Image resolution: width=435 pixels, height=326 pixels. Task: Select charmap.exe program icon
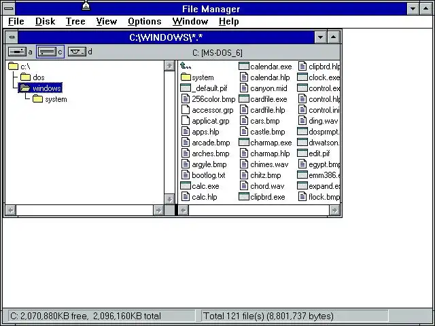244,143
